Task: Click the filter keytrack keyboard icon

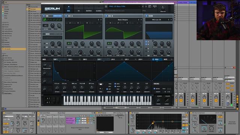Action: [x=148, y=55]
